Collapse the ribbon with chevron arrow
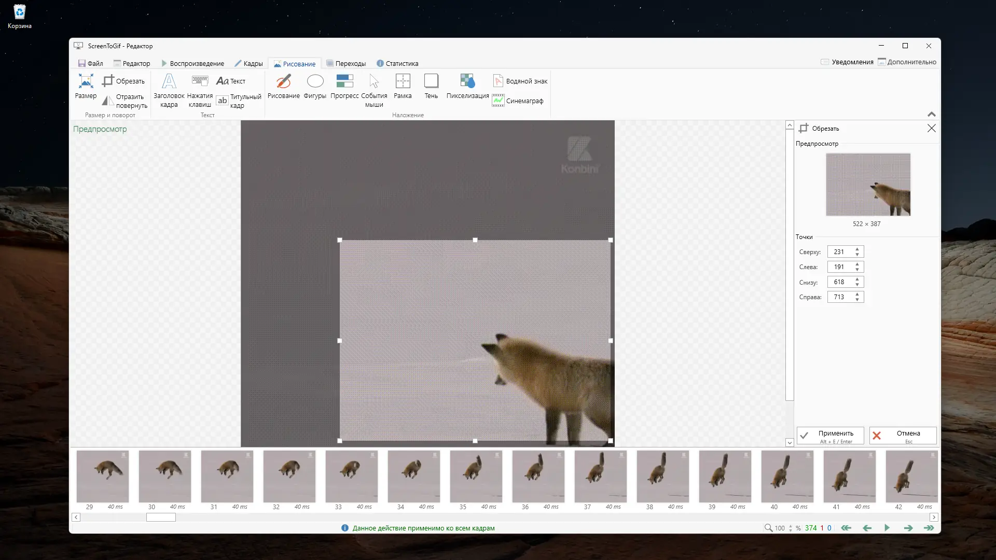Viewport: 996px width, 560px height. coord(931,114)
